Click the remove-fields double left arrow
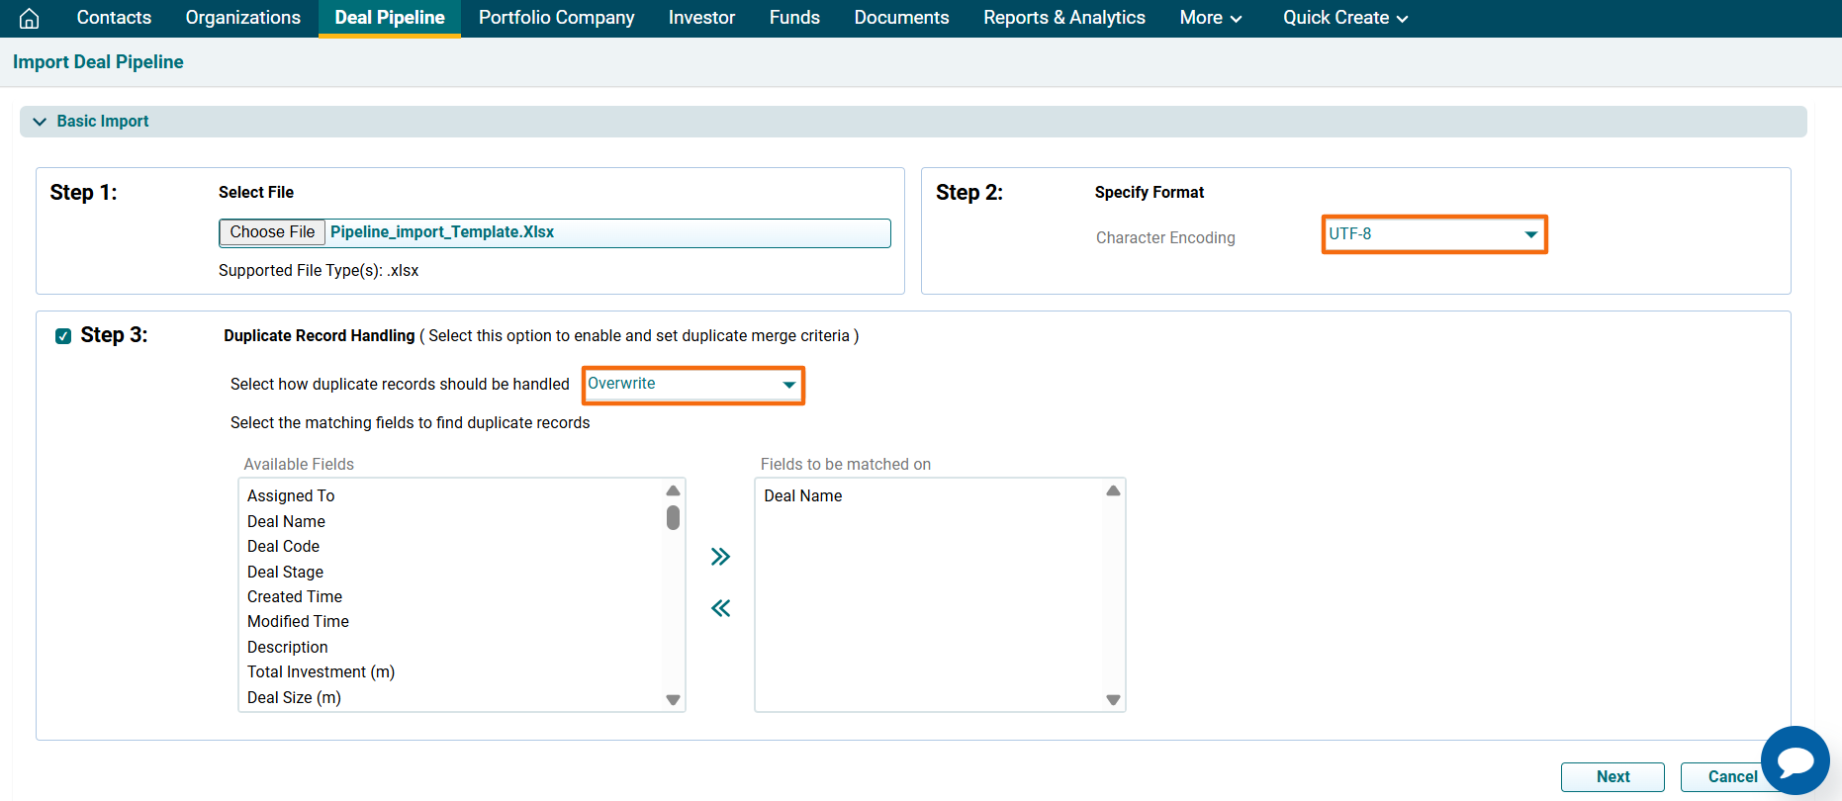 click(720, 608)
